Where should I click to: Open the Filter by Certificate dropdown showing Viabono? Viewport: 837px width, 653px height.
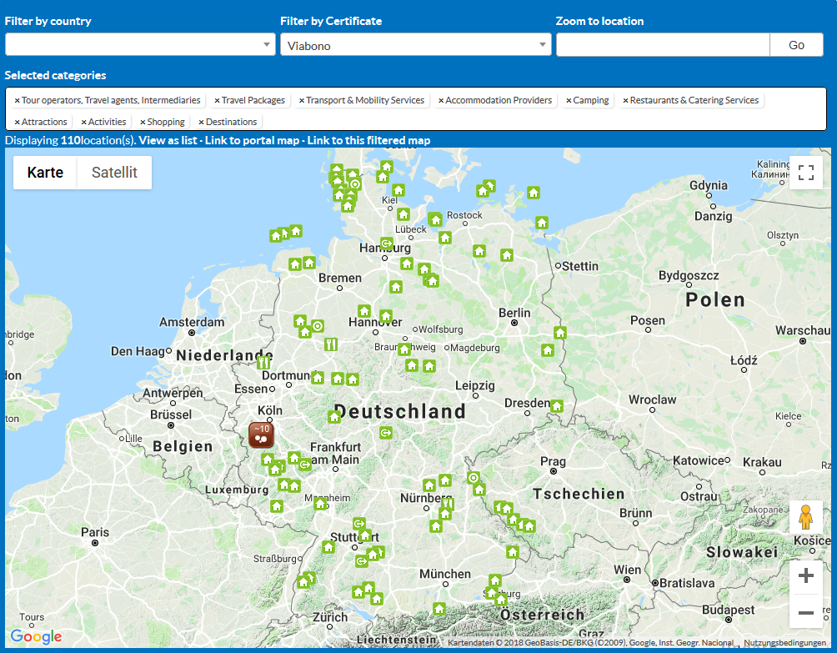(416, 45)
